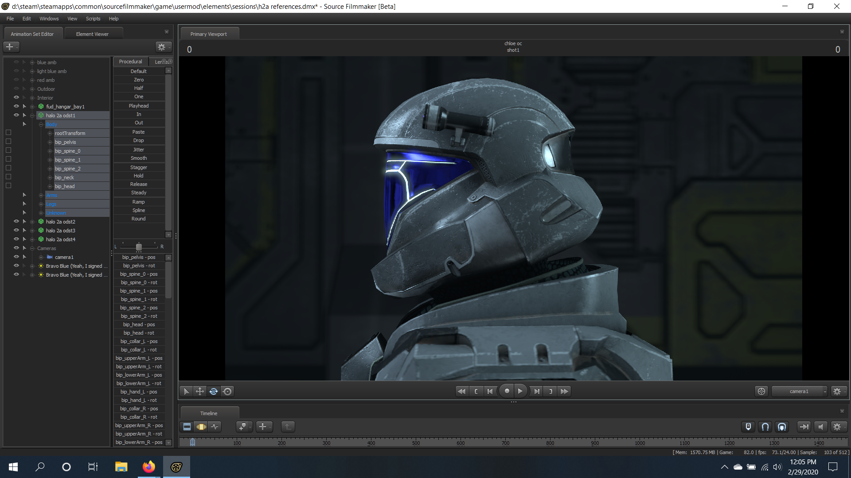Open the Scripts menu

pyautogui.click(x=93, y=19)
